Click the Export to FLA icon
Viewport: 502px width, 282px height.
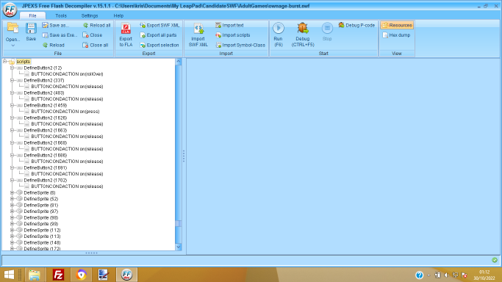pyautogui.click(x=126, y=29)
